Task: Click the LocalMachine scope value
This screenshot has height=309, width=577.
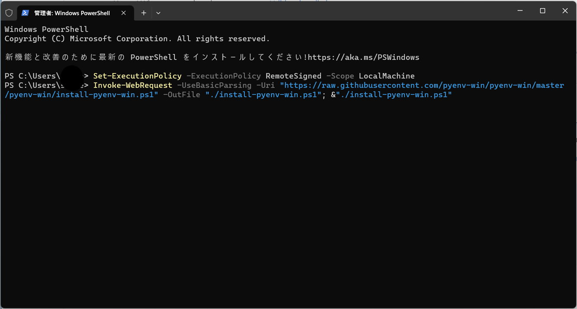Action: point(386,76)
